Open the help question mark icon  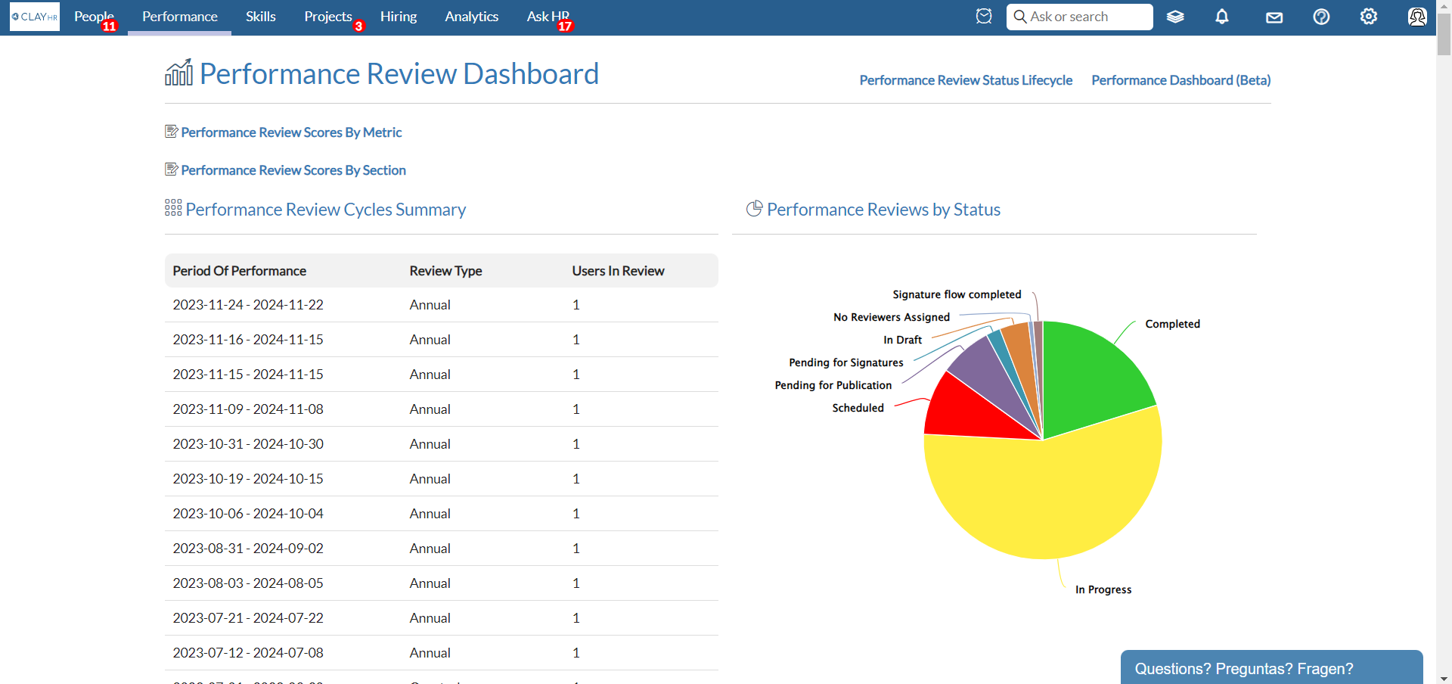tap(1321, 17)
